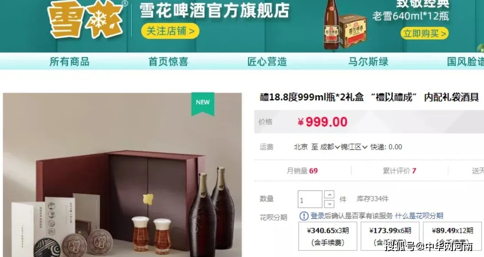Image resolution: width=484 pixels, height=257 pixels.
Task: Click the blue info icon beside Huabei notice
Action: 304,216
